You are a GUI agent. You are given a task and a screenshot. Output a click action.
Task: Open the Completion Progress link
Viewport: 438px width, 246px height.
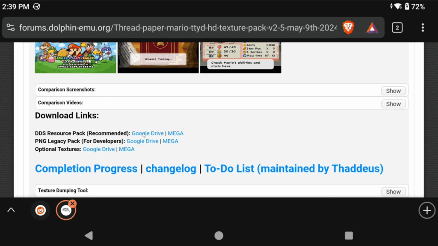click(86, 168)
